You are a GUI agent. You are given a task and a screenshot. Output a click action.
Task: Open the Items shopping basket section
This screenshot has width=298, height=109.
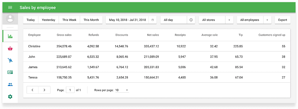10,48
